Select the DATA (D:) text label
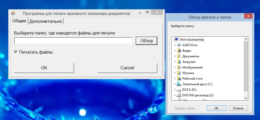This screenshot has height=120, width=260. [x=189, y=90]
